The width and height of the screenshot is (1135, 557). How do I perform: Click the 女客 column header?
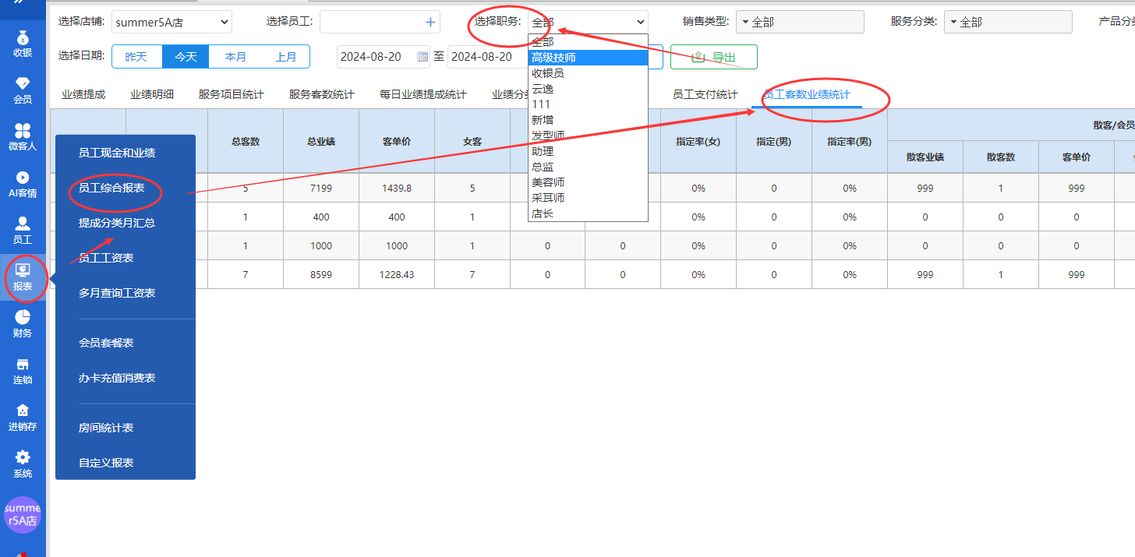[x=472, y=141]
